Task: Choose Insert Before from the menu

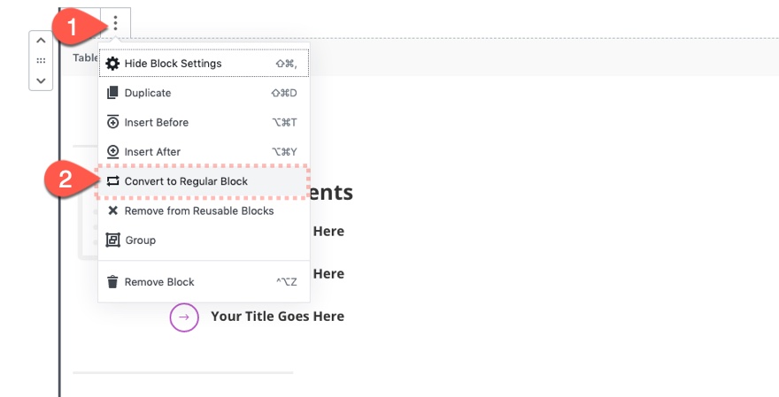Action: (x=204, y=122)
